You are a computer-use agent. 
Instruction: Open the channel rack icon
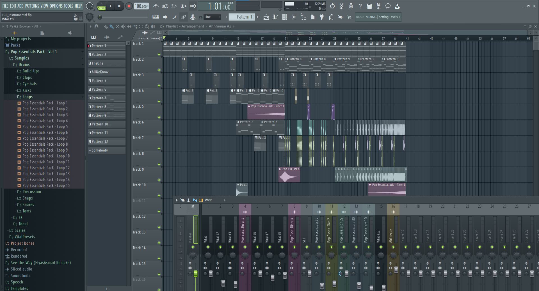click(x=285, y=17)
